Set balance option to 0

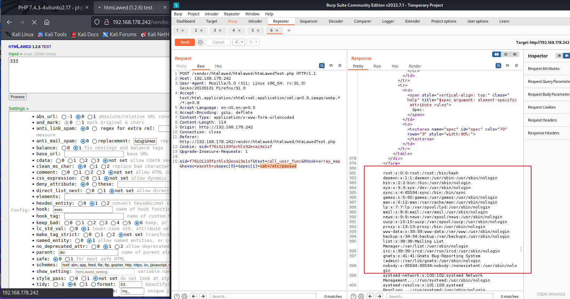[x=64, y=148]
